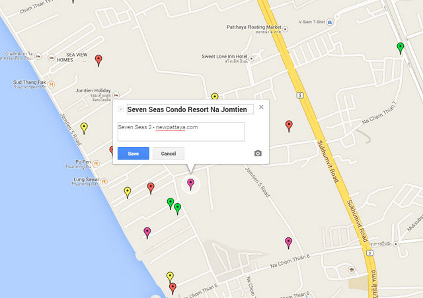Click the school icon near Sukhumvit Road
The image size is (423, 298).
point(351,270)
